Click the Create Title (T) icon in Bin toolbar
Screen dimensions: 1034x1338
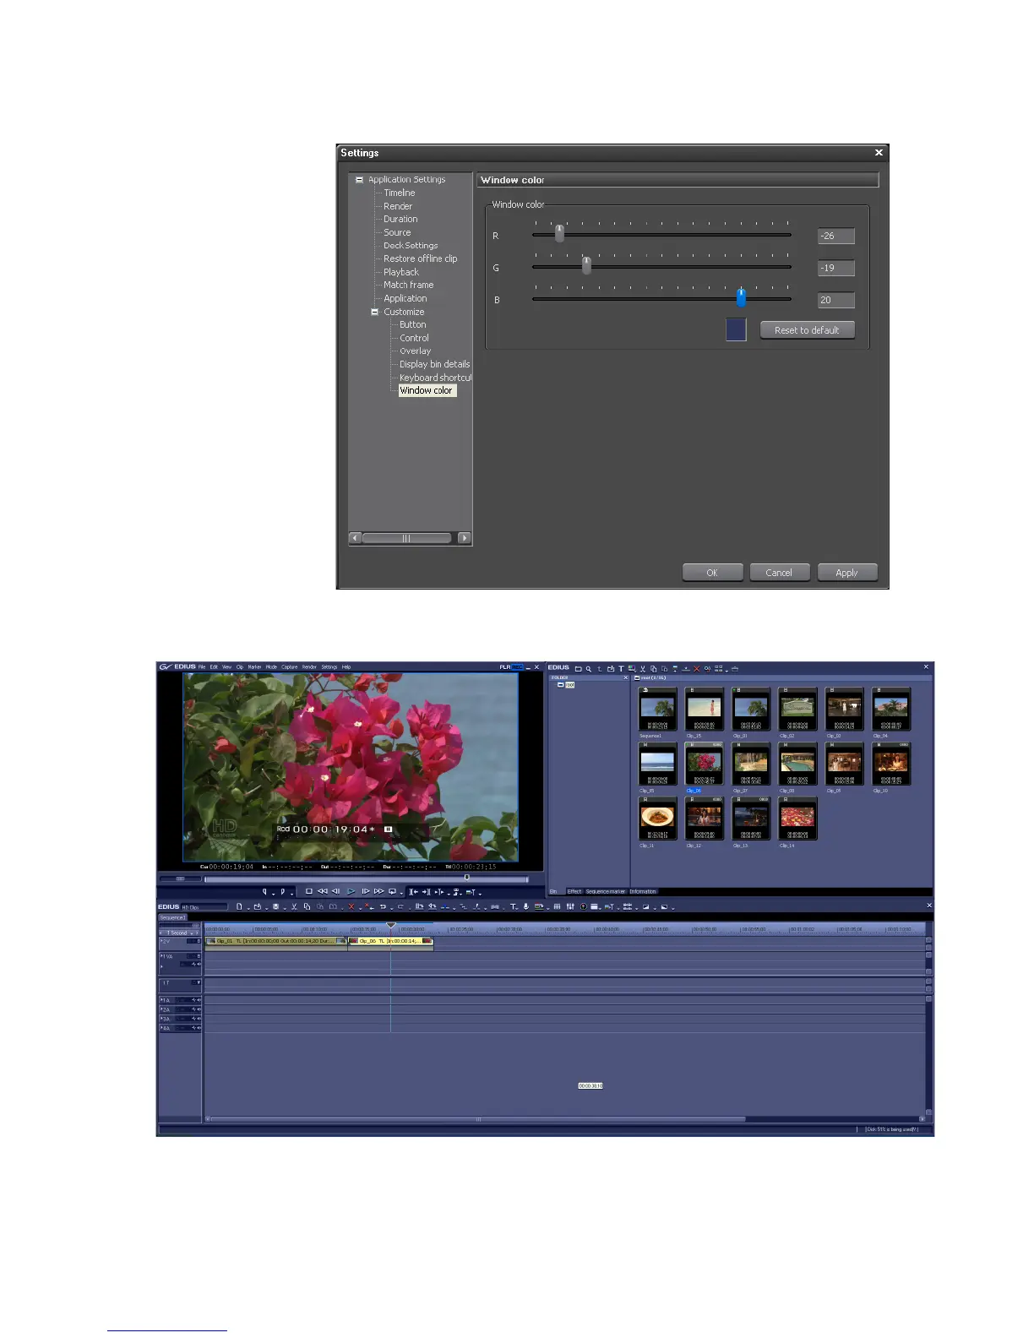tap(621, 669)
